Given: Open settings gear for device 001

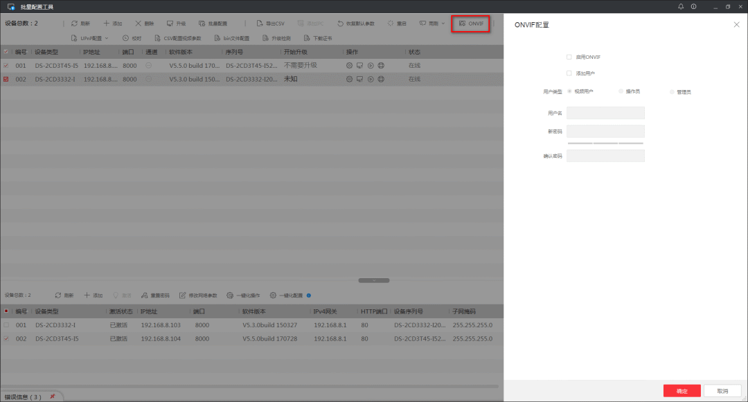Looking at the screenshot, I should (349, 65).
